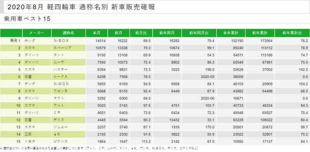Viewport: 310px width, 152px height.
Task: Click the 乗用車ベスト15 section heading
Action: tap(27, 19)
